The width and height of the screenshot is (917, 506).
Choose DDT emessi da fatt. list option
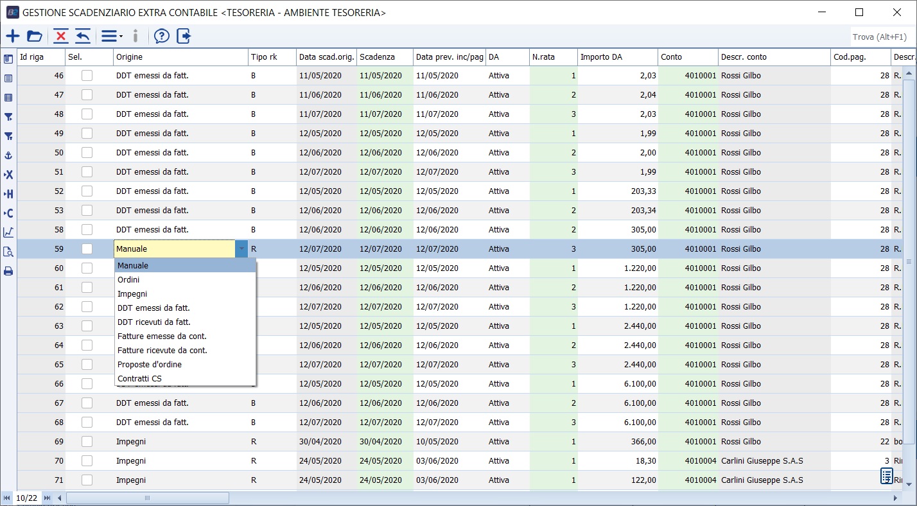pos(185,308)
